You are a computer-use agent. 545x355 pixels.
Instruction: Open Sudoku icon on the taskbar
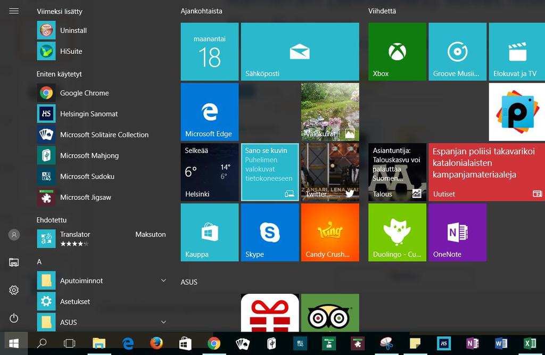tap(300, 343)
